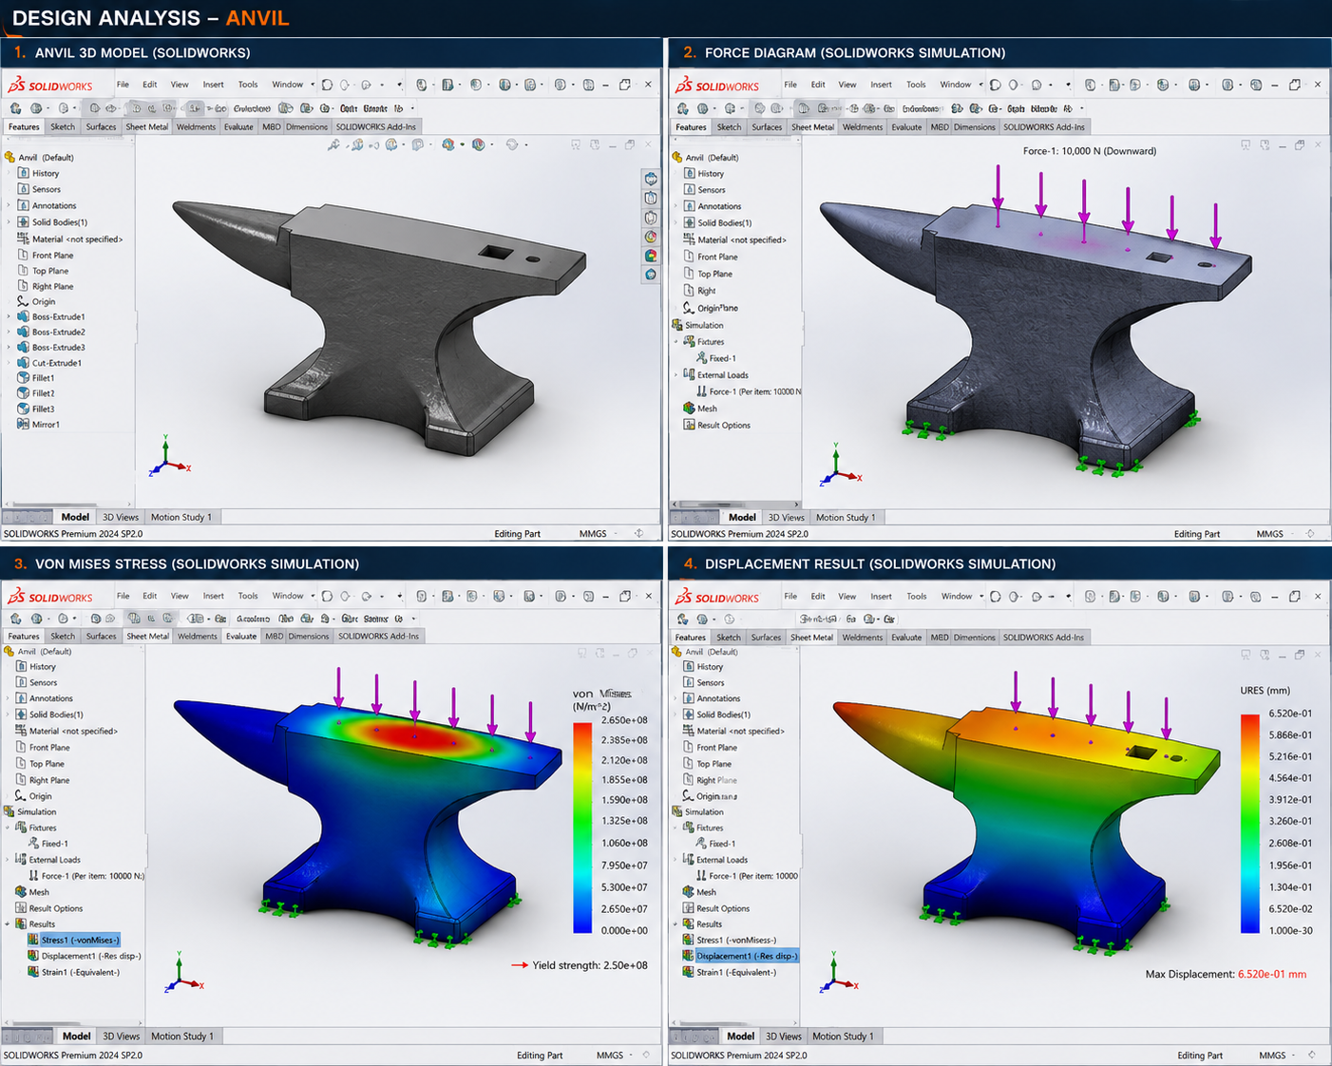Screen dimensions: 1332x1066
Task: Click Fixed-1 fixture in the Force Diagram tree
Action: pos(722,358)
